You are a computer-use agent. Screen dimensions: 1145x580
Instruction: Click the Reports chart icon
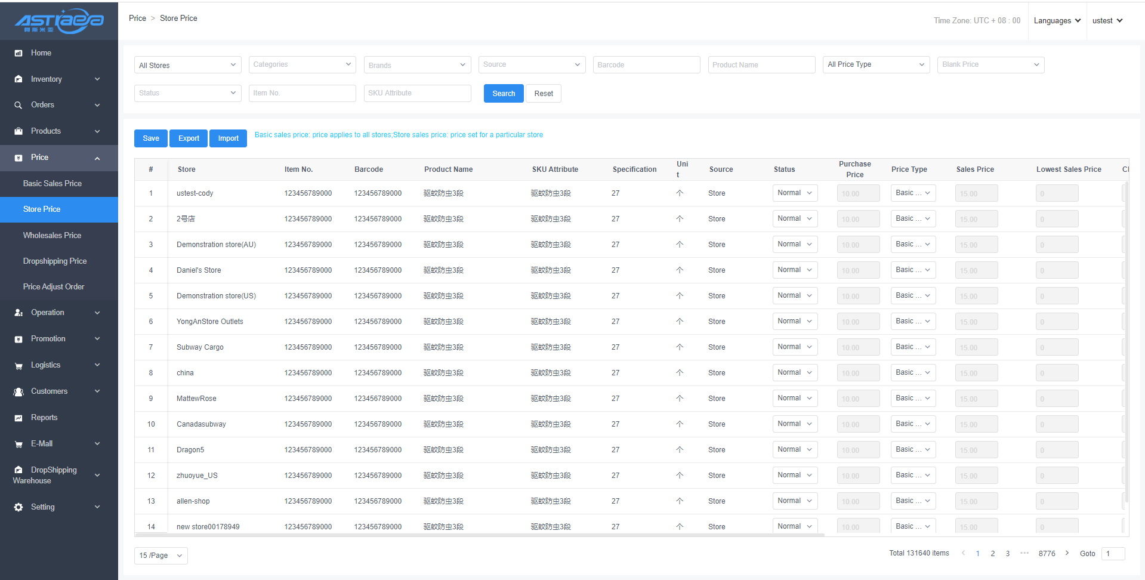pos(18,418)
